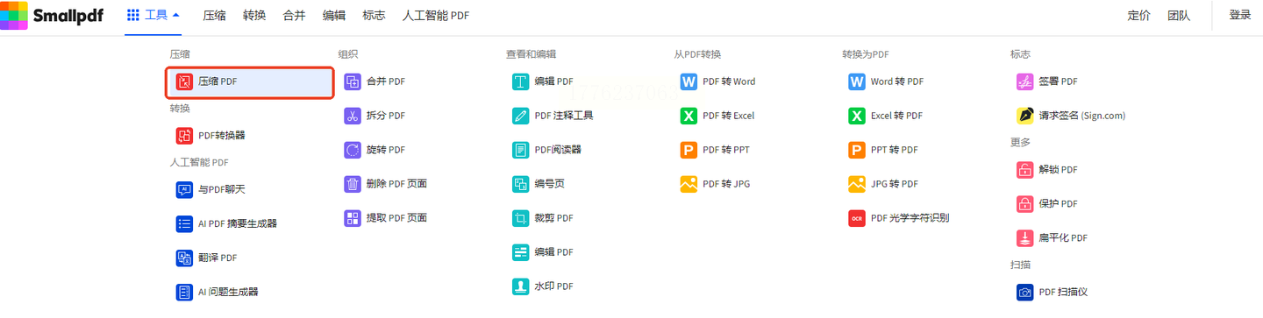Open the 旋转 PDF rotate icon
The width and height of the screenshot is (1263, 318).
[x=352, y=150]
